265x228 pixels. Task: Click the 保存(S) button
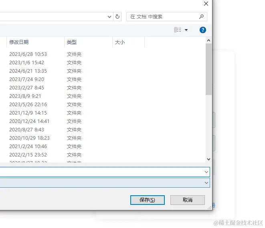pos(147,200)
